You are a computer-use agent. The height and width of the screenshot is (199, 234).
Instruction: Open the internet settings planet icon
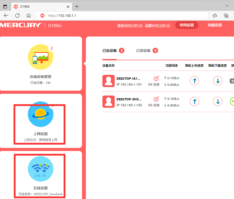[x=41, y=114]
